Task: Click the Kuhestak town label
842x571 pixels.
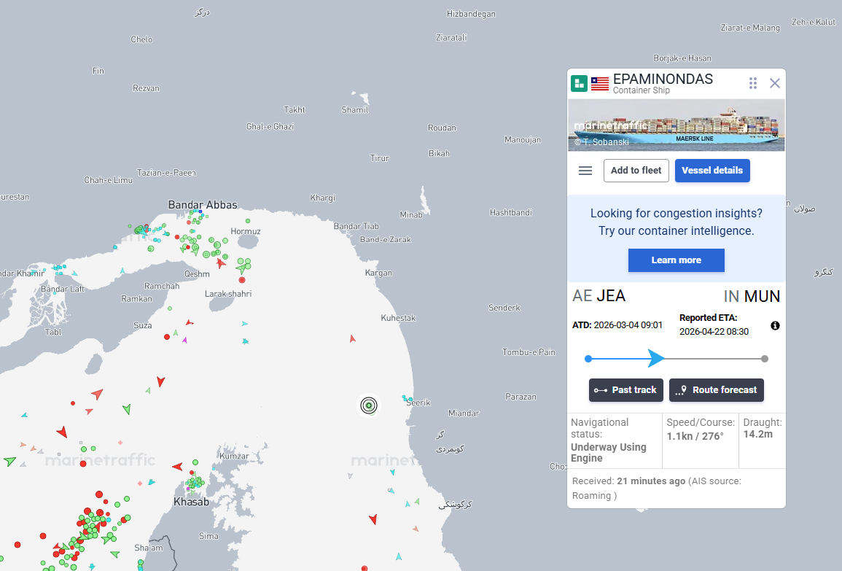Action: 399,318
